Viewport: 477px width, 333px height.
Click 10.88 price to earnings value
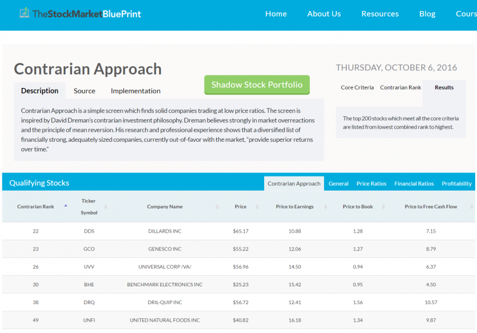click(295, 231)
